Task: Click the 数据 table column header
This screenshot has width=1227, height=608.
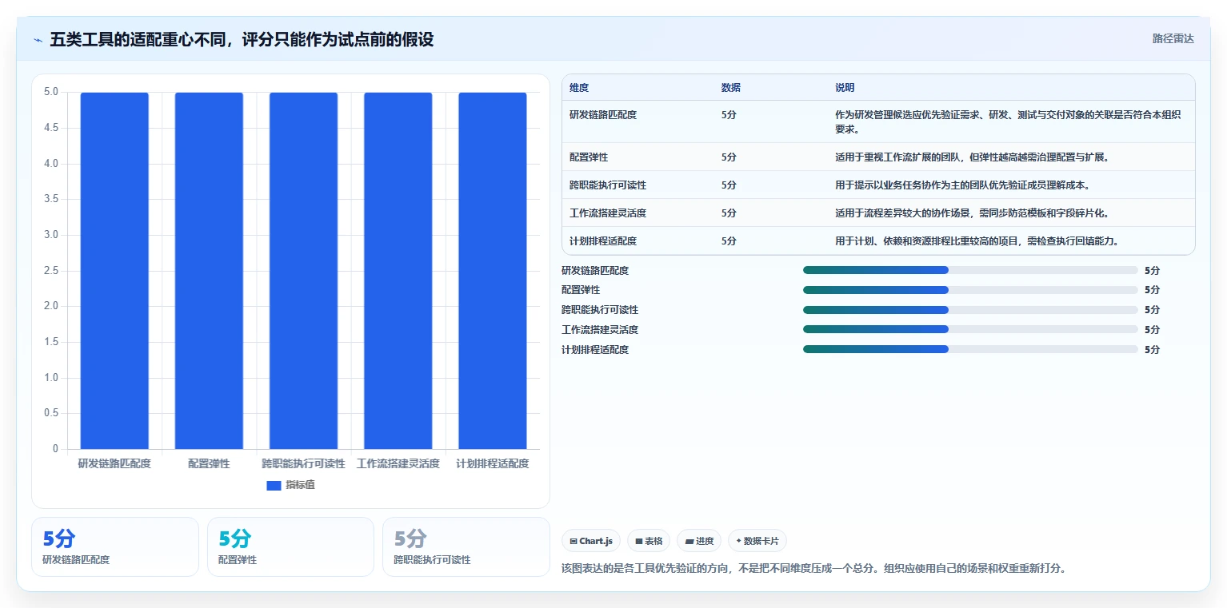Action: pos(730,88)
